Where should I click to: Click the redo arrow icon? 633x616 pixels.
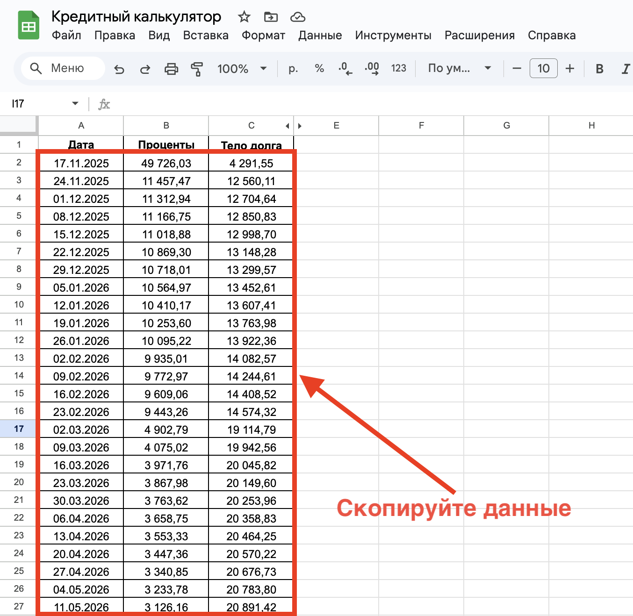(145, 69)
